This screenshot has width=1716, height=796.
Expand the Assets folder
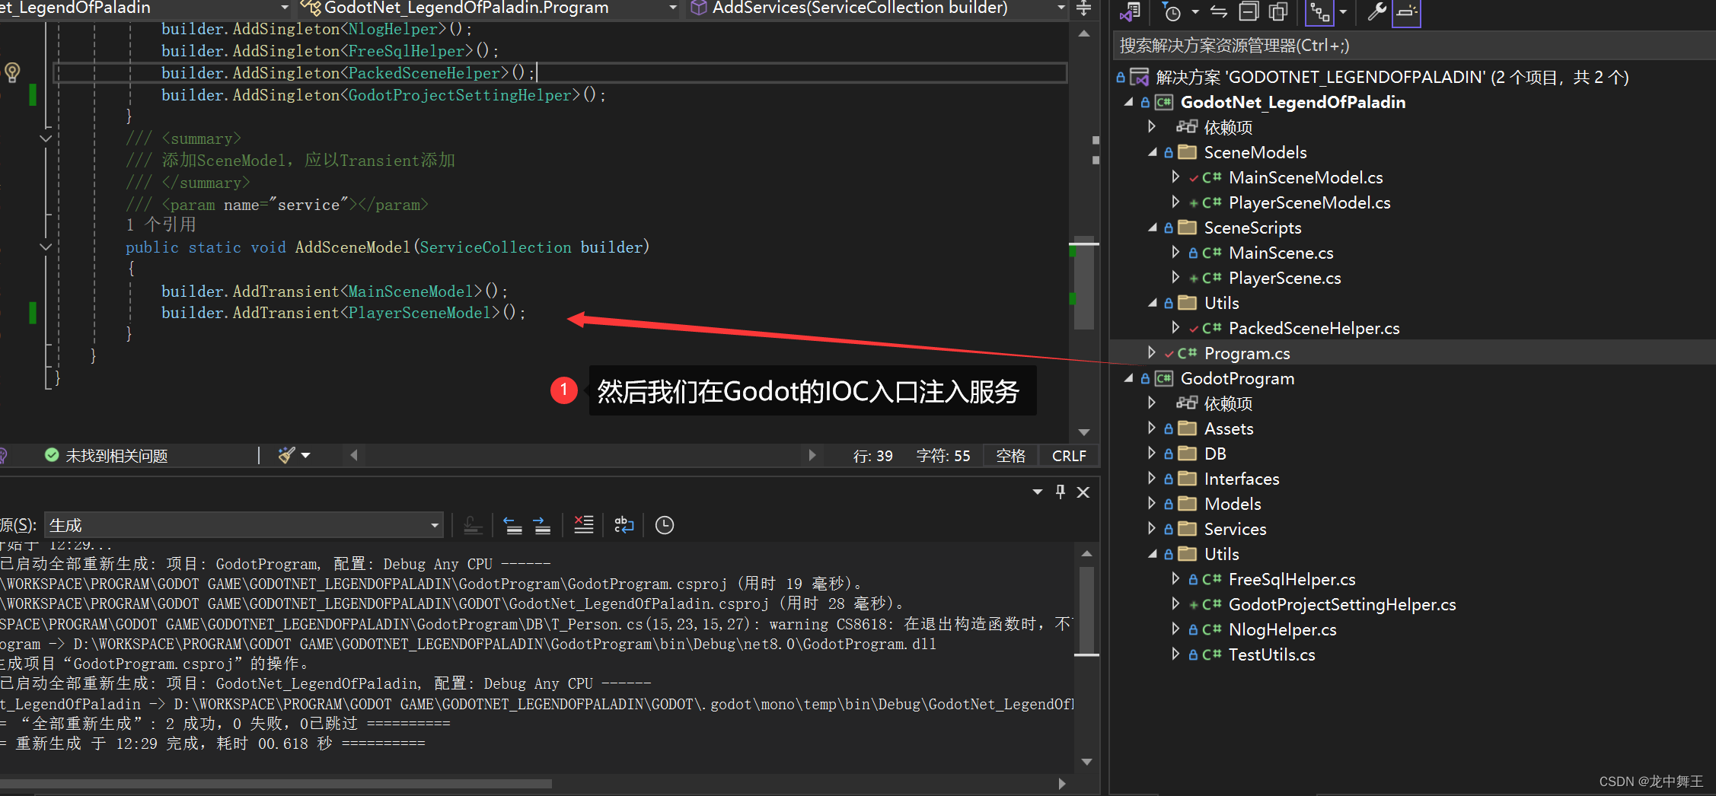point(1152,428)
